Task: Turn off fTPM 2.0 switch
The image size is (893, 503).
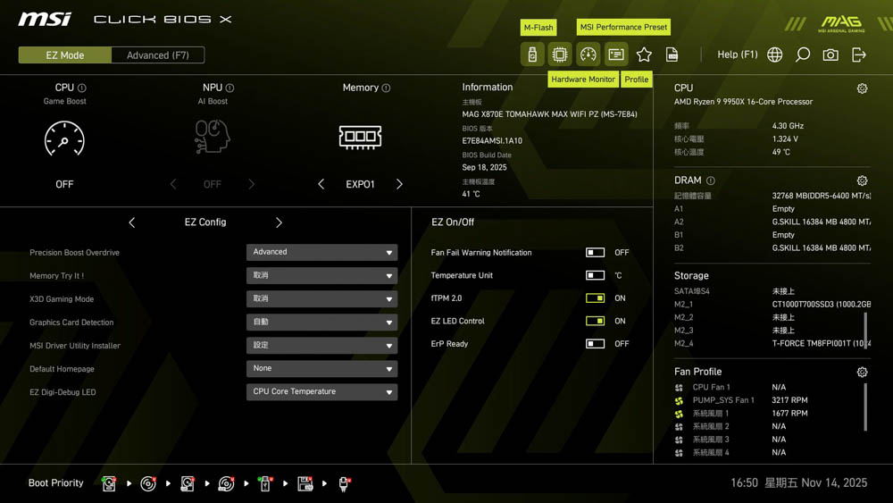Action: pyautogui.click(x=595, y=298)
